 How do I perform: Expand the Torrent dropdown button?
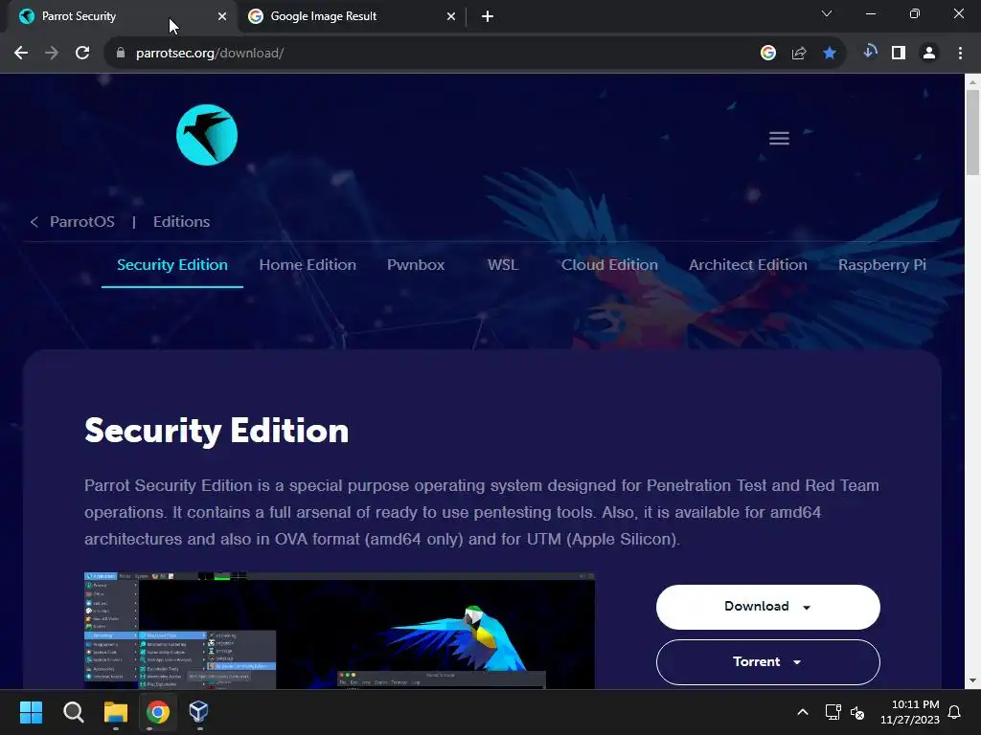pos(767,662)
